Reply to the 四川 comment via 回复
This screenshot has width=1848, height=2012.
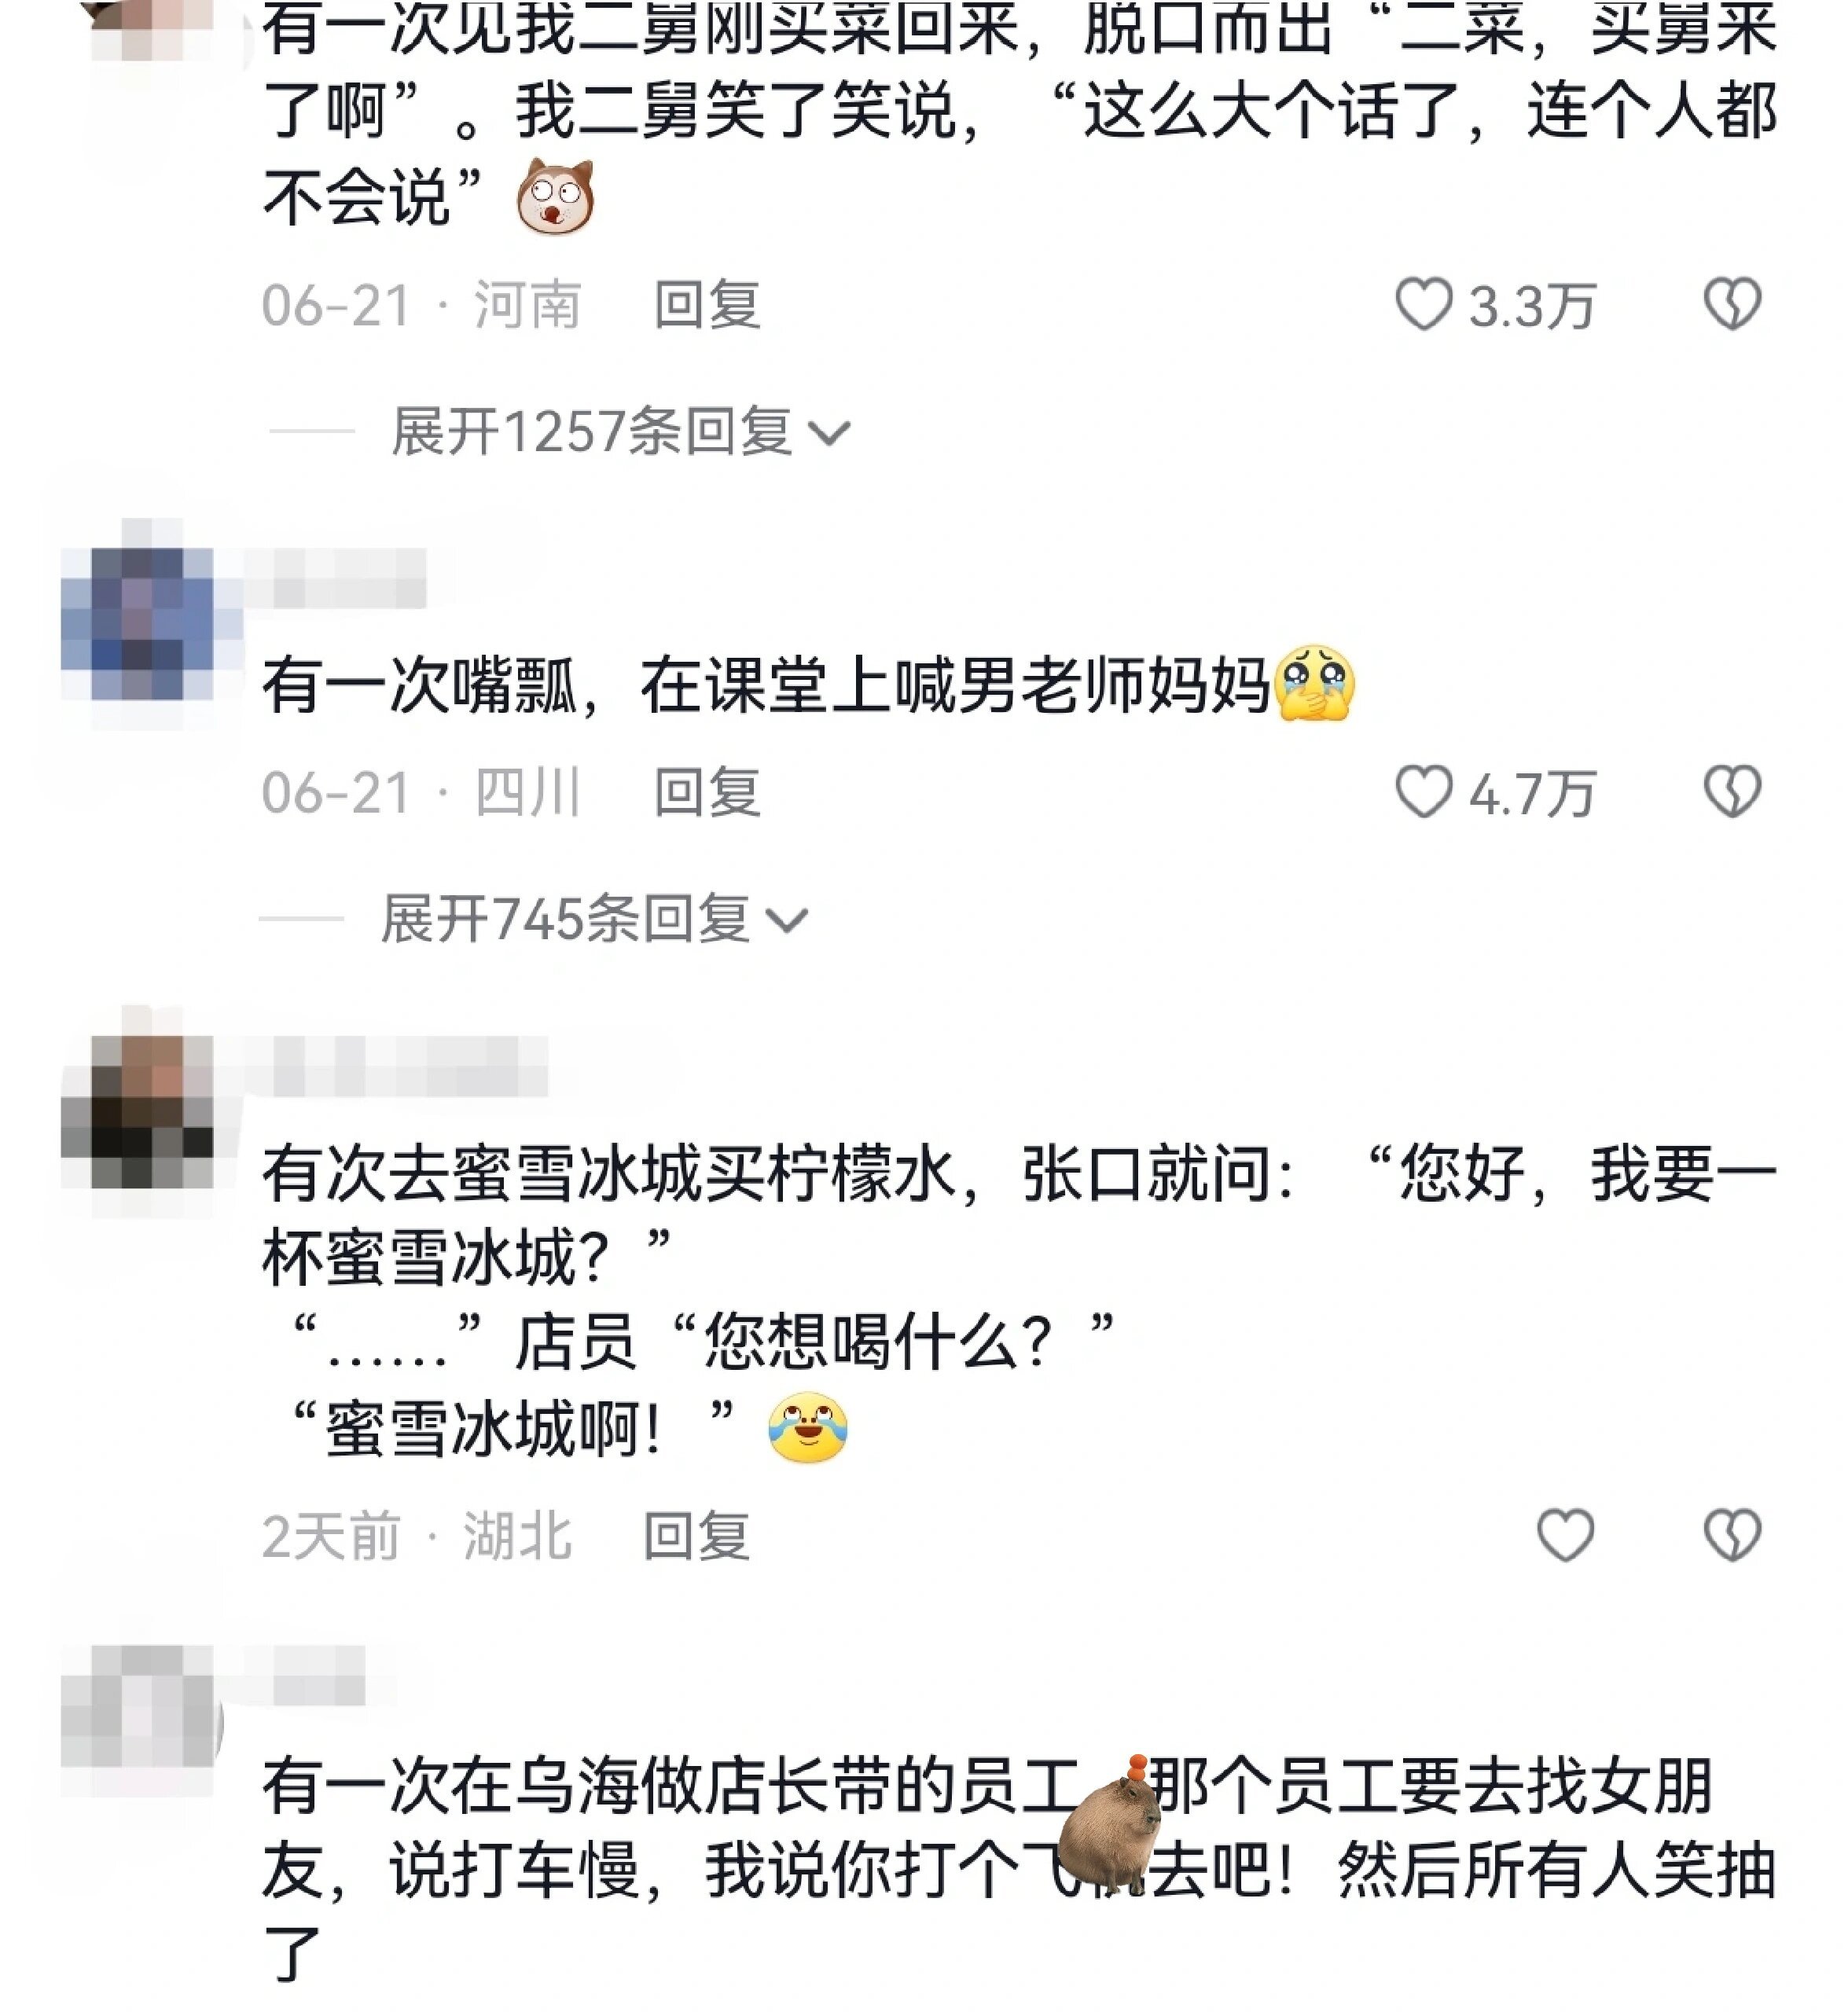pos(707,792)
